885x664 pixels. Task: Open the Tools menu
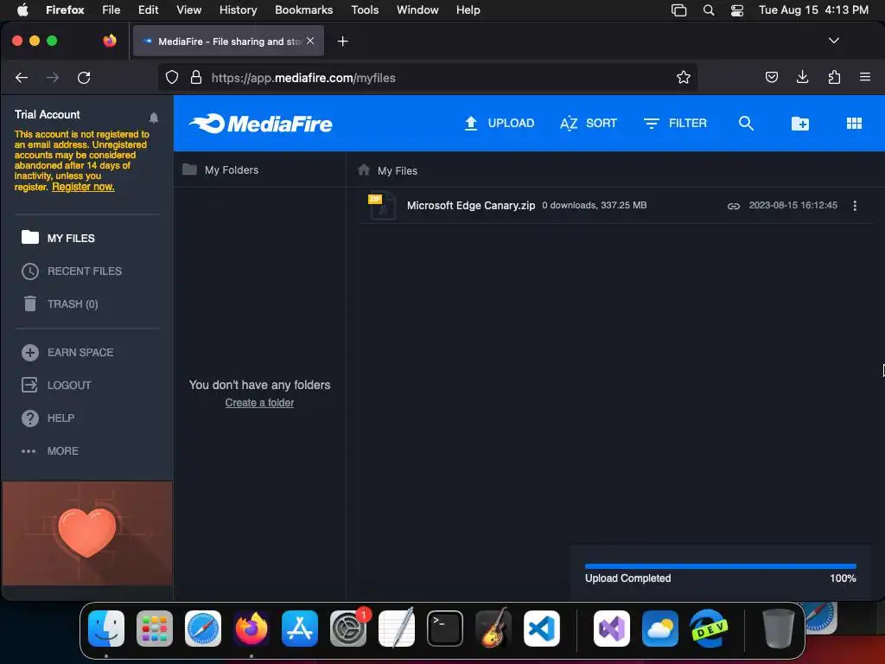pyautogui.click(x=365, y=10)
